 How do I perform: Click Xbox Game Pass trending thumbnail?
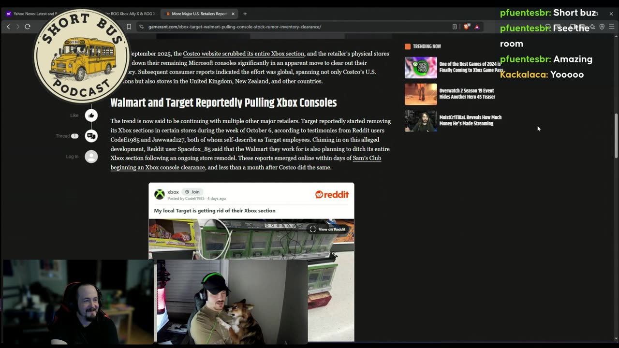point(421,68)
